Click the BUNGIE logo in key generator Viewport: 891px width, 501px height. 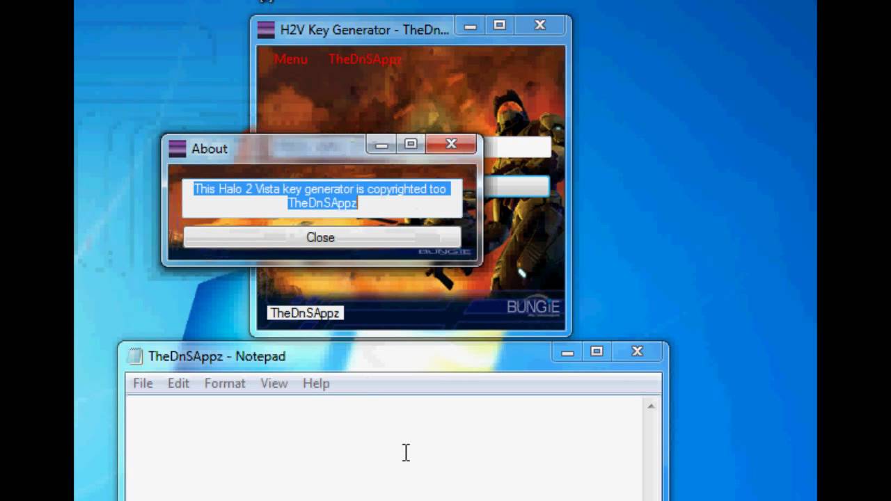(533, 308)
